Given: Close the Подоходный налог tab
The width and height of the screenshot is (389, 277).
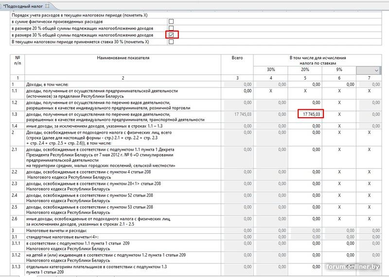Looking at the screenshot, I should click(x=48, y=5).
